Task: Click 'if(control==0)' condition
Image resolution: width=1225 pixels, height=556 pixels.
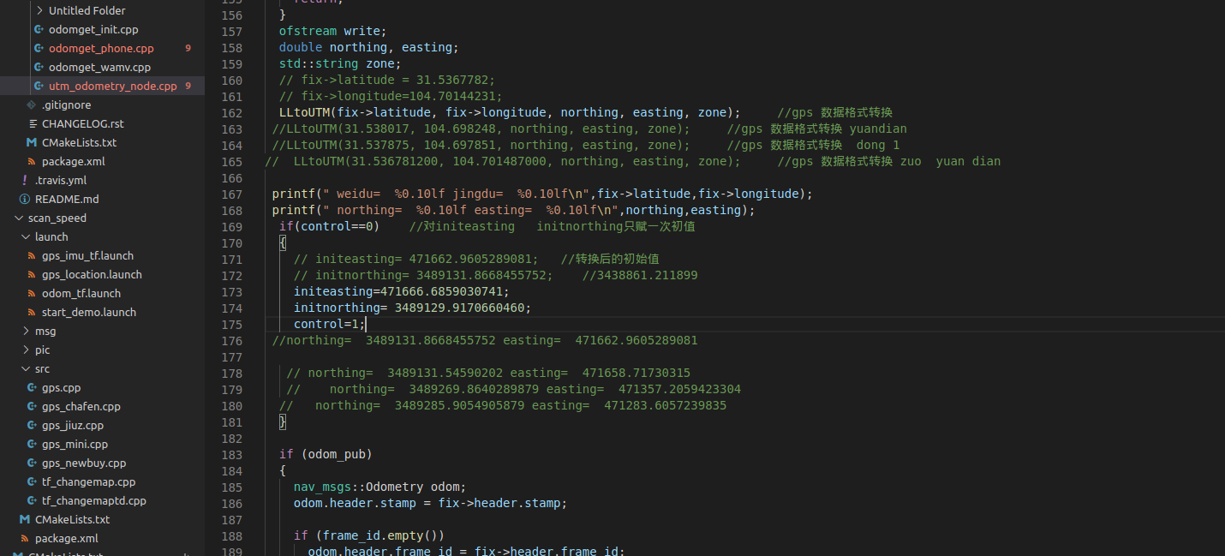Action: (329, 226)
